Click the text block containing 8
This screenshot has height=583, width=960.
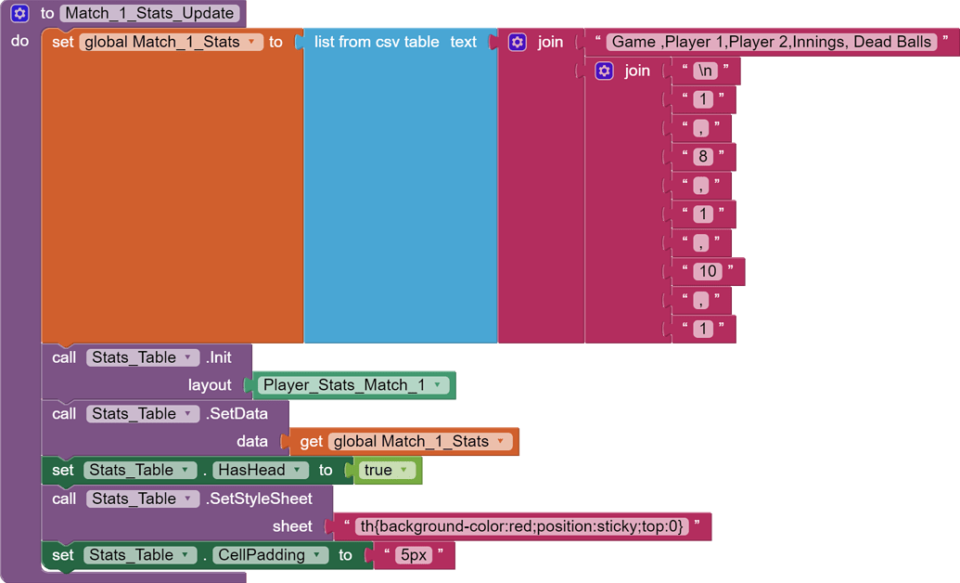[x=703, y=157]
